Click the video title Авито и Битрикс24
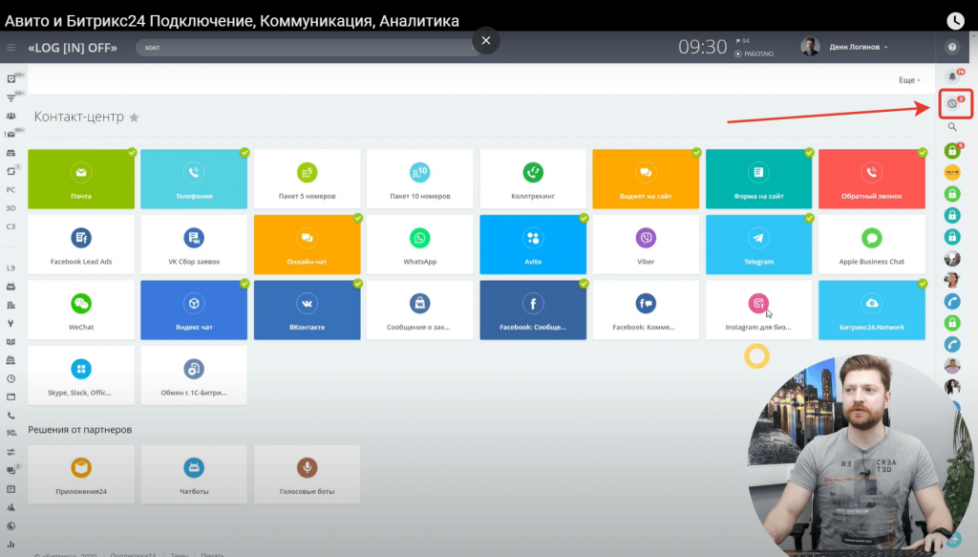Screen dimensions: 978x557 (x=232, y=21)
